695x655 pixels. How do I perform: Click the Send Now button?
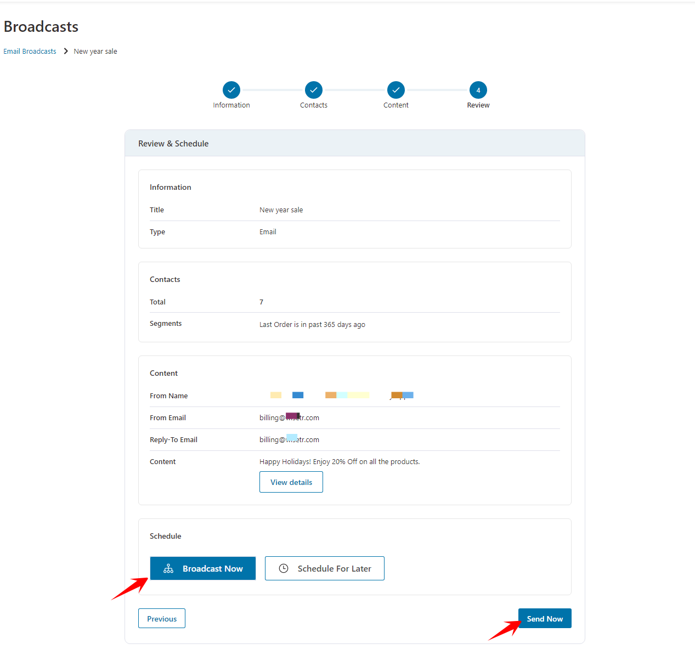[545, 618]
